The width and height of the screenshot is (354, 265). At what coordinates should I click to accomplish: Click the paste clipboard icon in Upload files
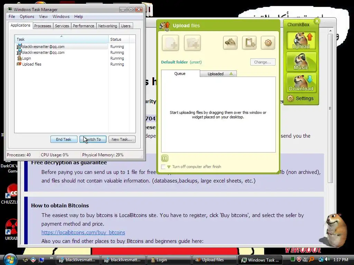click(x=249, y=42)
